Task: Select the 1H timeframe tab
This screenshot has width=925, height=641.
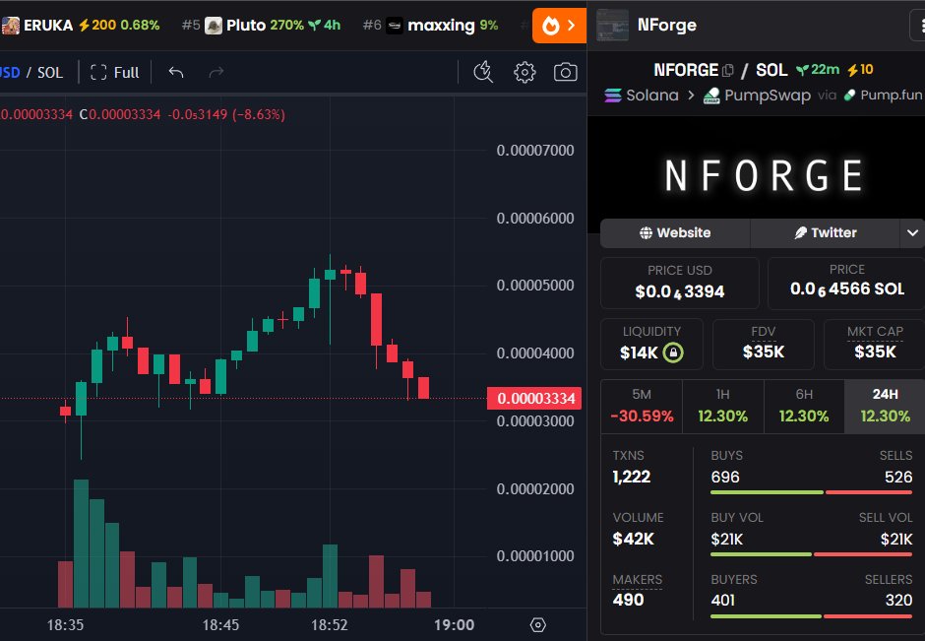Action: 722,406
